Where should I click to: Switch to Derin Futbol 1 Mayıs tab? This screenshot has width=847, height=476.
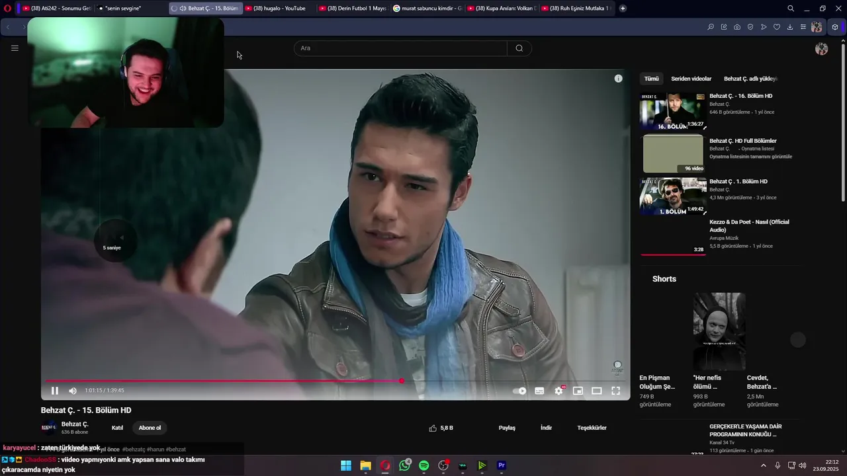[x=352, y=9]
